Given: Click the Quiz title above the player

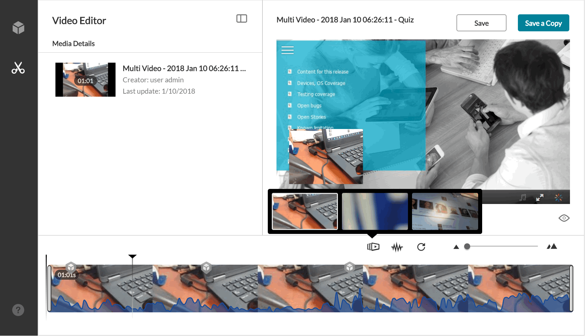Looking at the screenshot, I should point(345,20).
